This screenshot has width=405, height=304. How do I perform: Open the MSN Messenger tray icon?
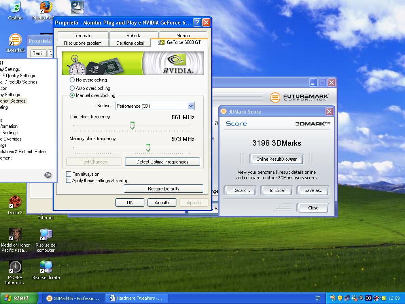(x=354, y=298)
